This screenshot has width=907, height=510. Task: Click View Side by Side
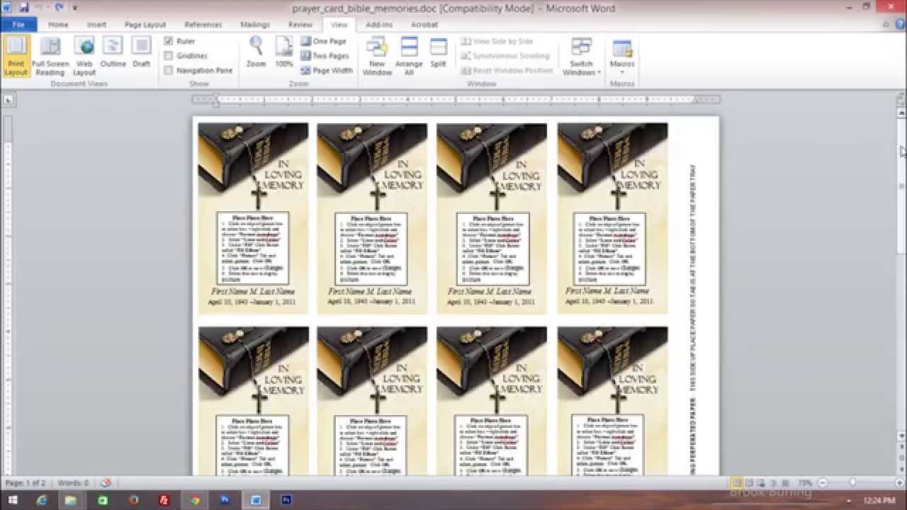[x=497, y=42]
